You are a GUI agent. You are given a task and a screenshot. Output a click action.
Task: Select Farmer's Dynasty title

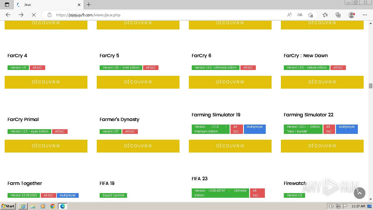click(119, 120)
